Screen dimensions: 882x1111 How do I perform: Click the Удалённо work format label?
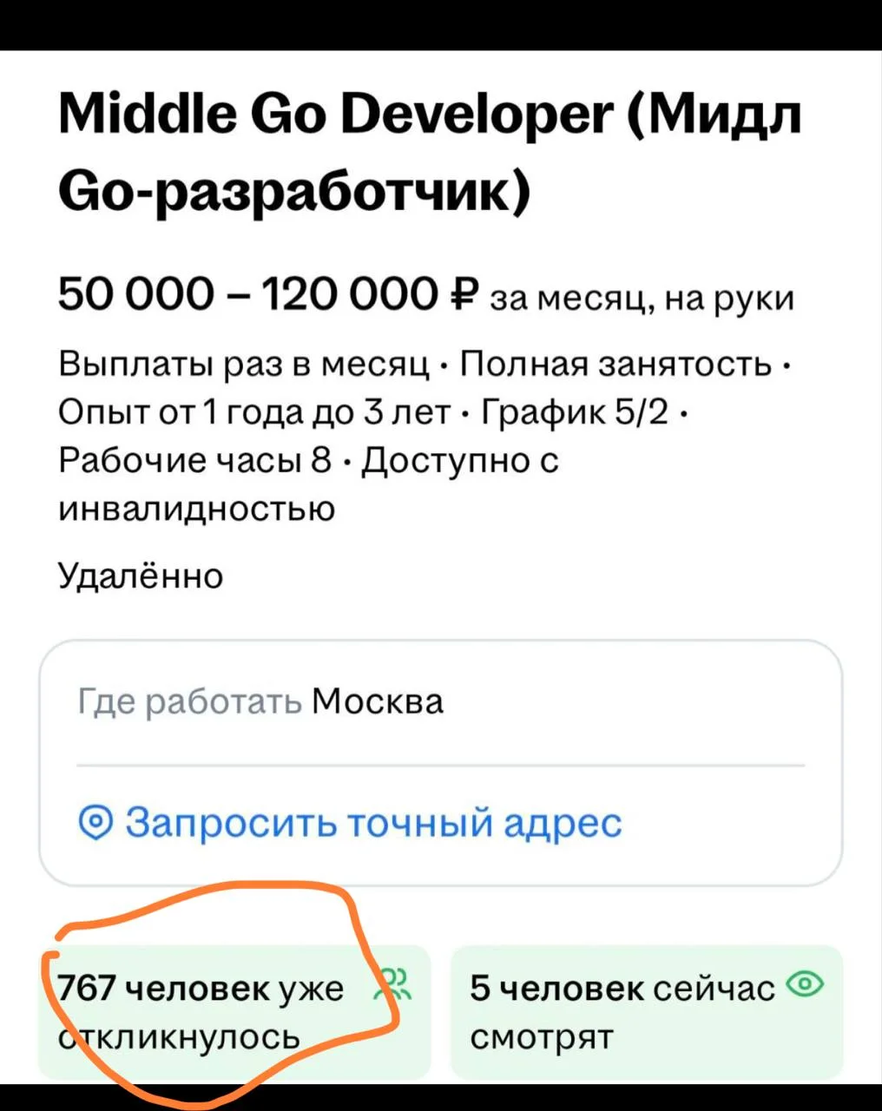(141, 575)
